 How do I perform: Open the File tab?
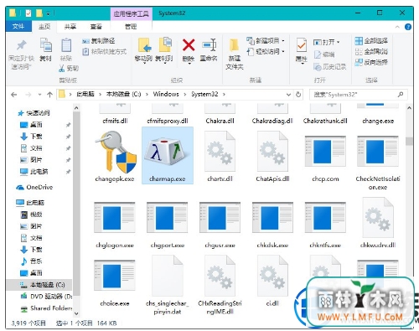coord(18,27)
